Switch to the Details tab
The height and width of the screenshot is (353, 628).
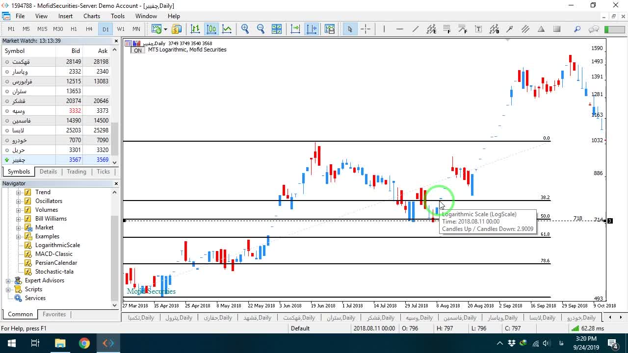pos(48,172)
